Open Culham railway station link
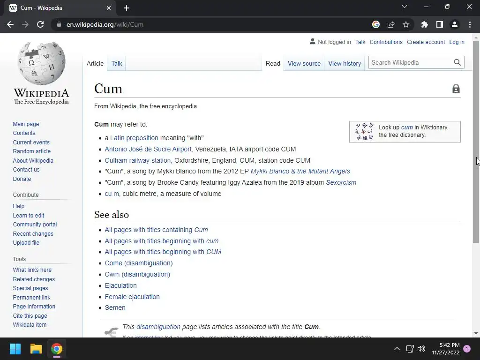480x360 pixels. (x=138, y=160)
